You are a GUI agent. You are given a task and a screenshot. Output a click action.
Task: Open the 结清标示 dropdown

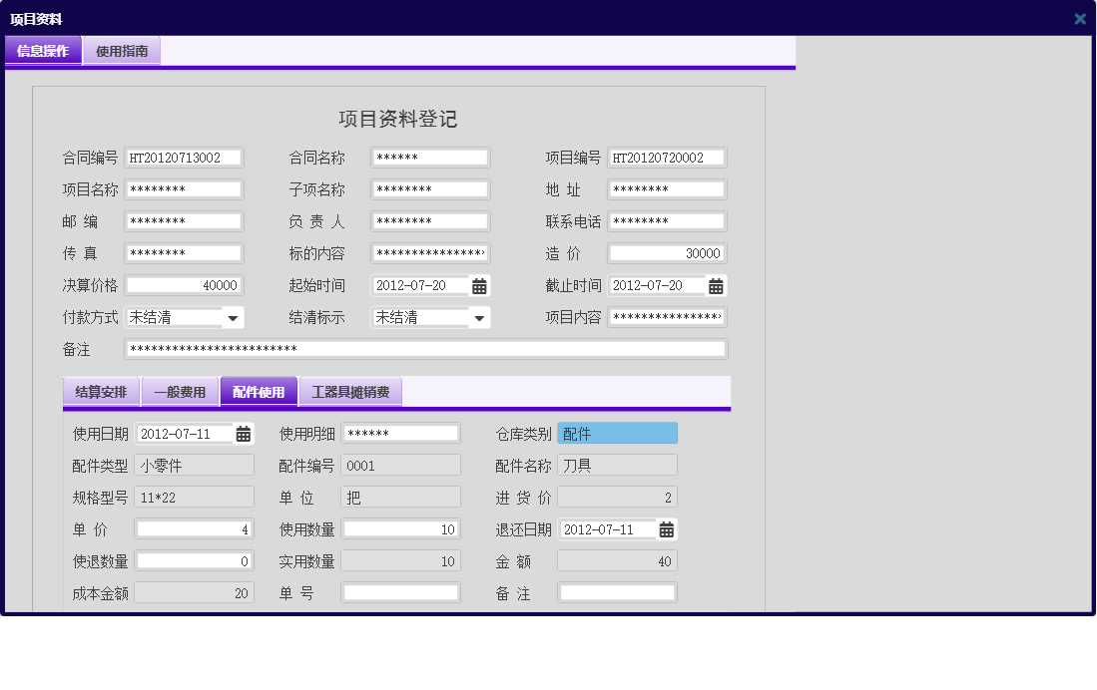click(478, 317)
